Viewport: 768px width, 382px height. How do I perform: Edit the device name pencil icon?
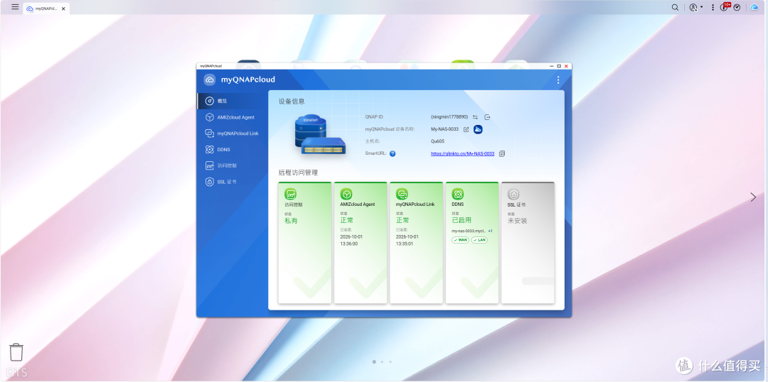(466, 129)
